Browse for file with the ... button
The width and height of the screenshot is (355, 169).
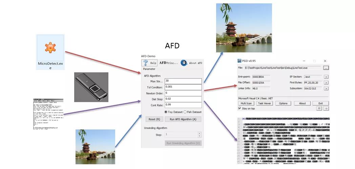[326, 68]
